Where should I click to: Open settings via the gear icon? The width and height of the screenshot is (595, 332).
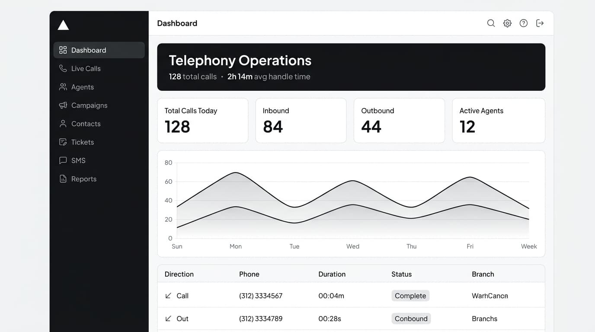pyautogui.click(x=507, y=23)
